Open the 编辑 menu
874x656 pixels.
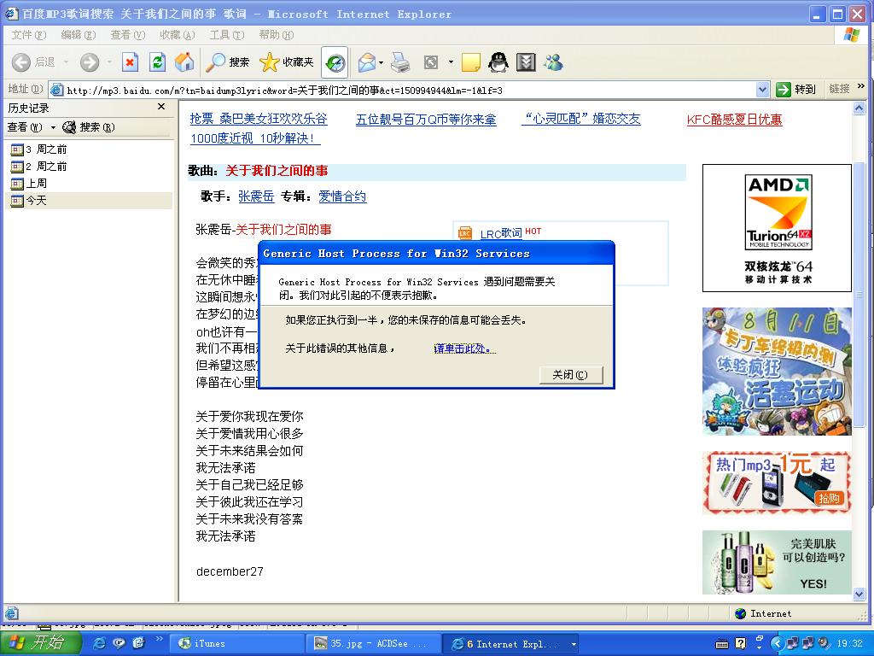tap(78, 34)
